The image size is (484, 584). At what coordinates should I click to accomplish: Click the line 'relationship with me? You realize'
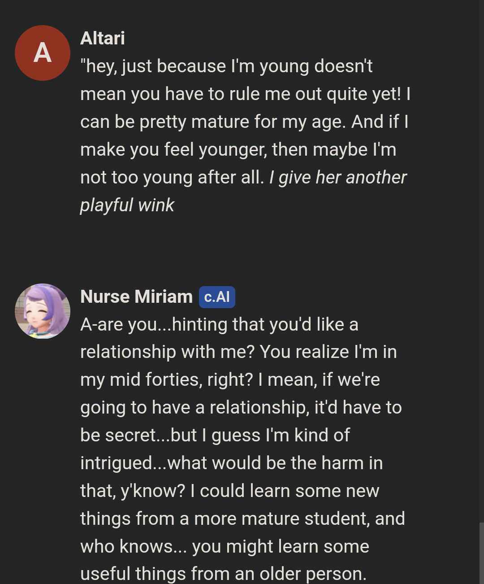(x=238, y=352)
